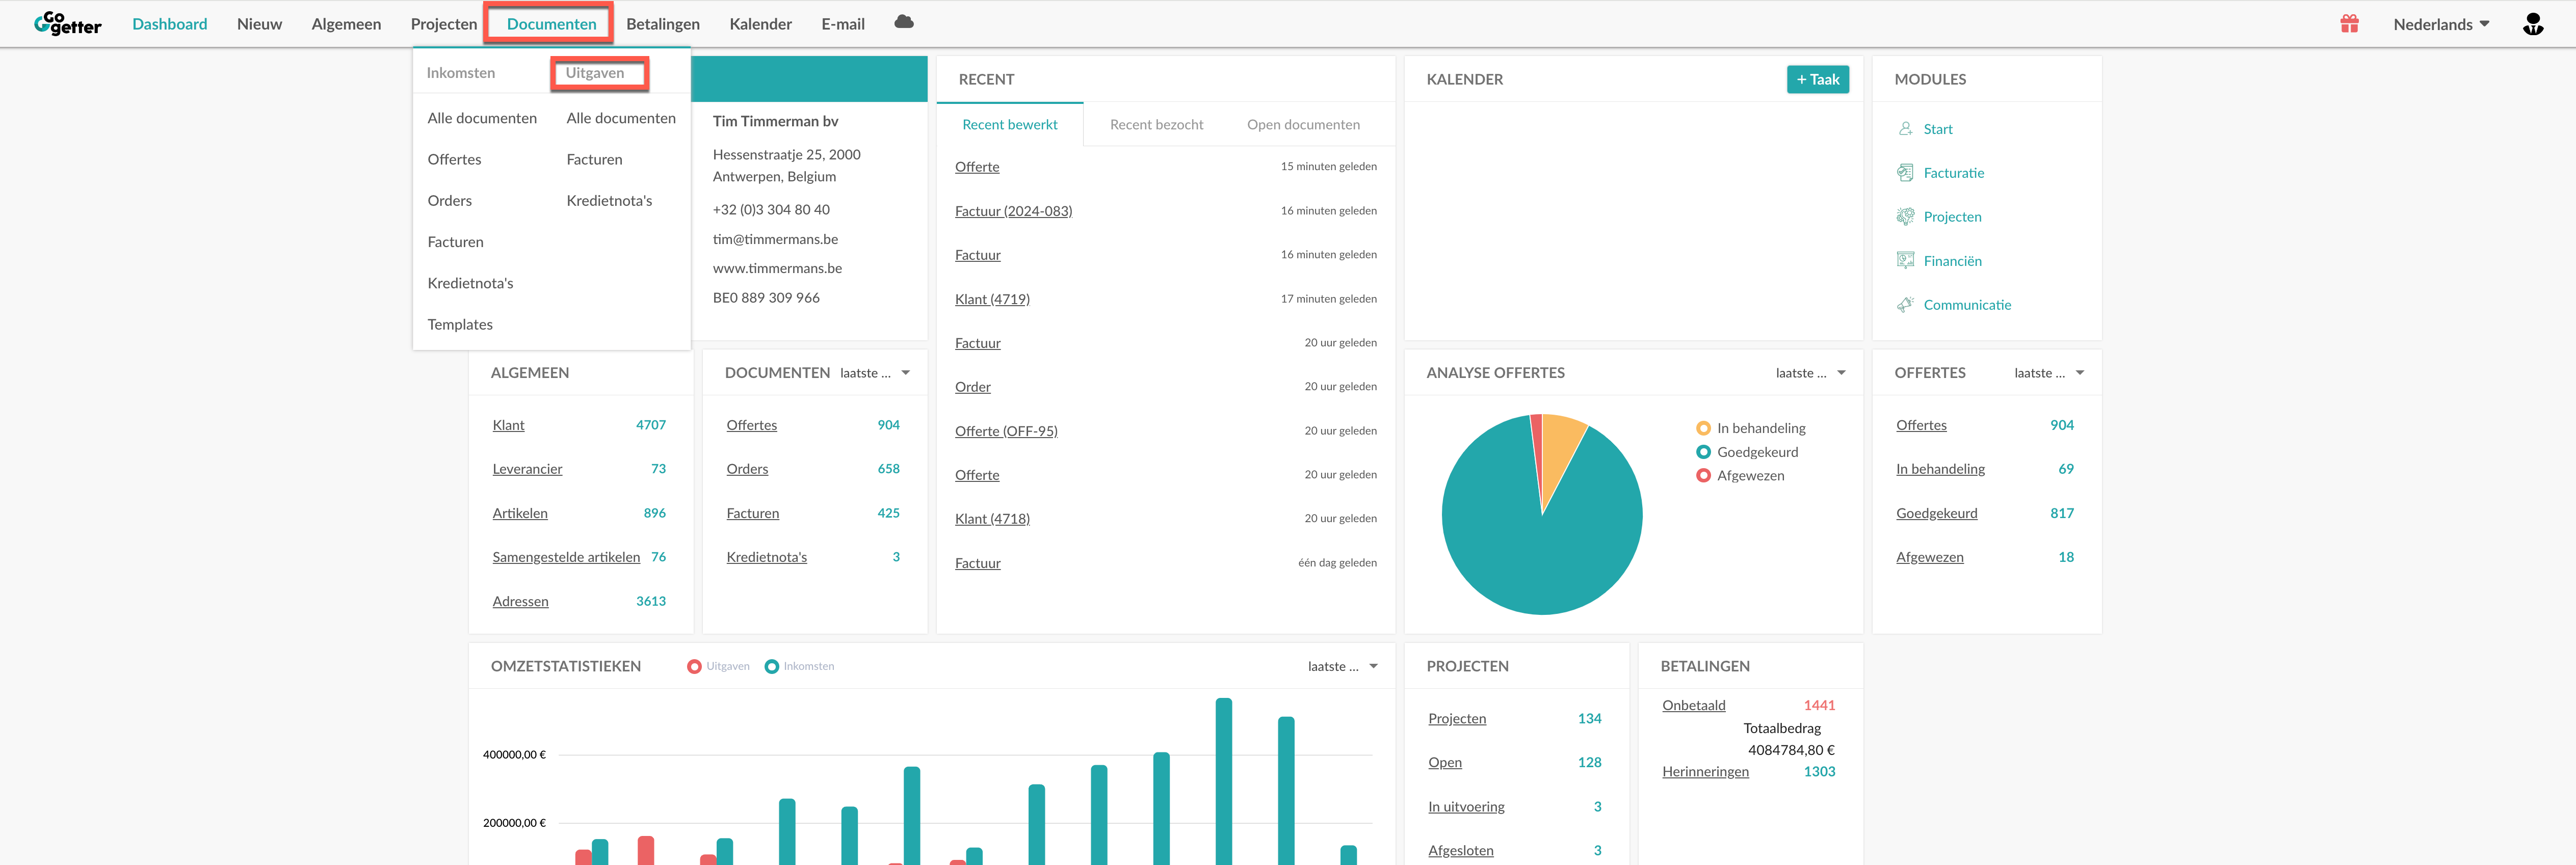The height and width of the screenshot is (865, 2576).
Task: Open the Documenten menu
Action: coord(551,24)
